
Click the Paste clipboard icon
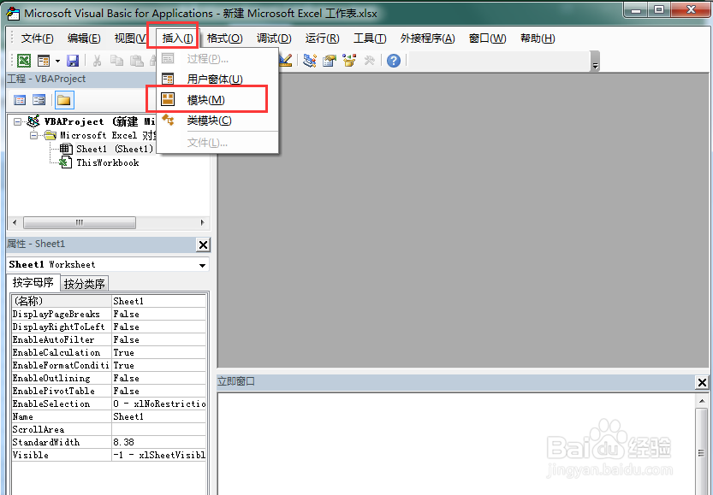pos(137,61)
